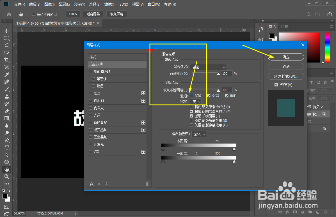
Task: Click the 填充不透明度 value field
Action: pos(227,90)
